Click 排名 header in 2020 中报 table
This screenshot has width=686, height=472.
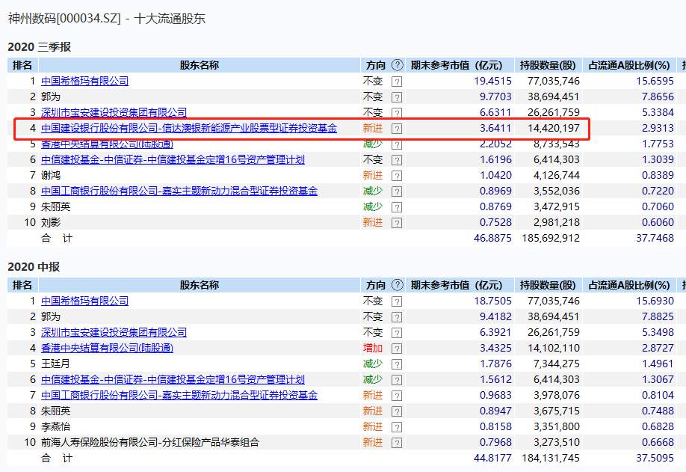22,285
